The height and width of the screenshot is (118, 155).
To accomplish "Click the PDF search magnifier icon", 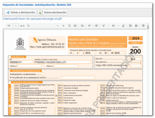I will click(29, 26).
